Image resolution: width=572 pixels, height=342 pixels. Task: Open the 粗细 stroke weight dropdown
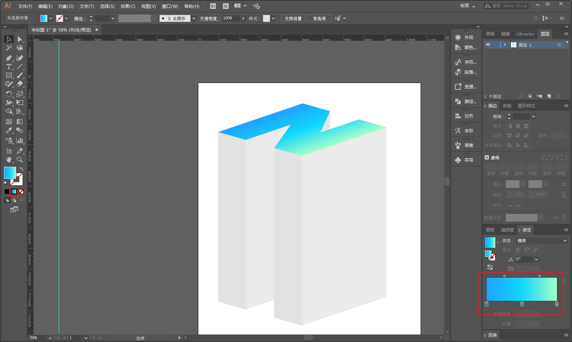click(534, 117)
